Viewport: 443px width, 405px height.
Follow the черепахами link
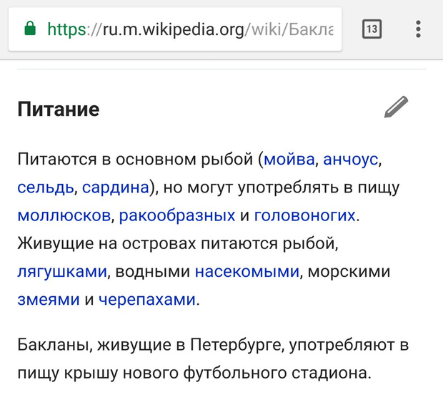146,300
